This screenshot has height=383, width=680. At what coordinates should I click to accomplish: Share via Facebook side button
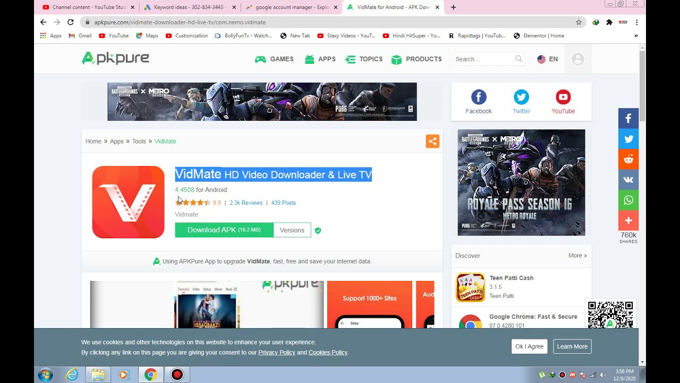pos(628,119)
